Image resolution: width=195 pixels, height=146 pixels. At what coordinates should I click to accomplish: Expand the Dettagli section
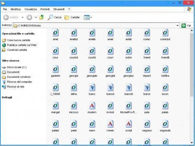tap(7, 97)
